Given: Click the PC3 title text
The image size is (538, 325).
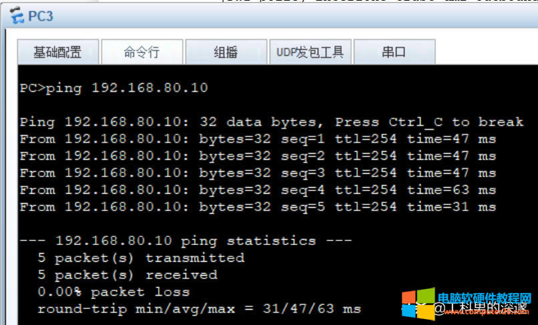Looking at the screenshot, I should pyautogui.click(x=41, y=16).
